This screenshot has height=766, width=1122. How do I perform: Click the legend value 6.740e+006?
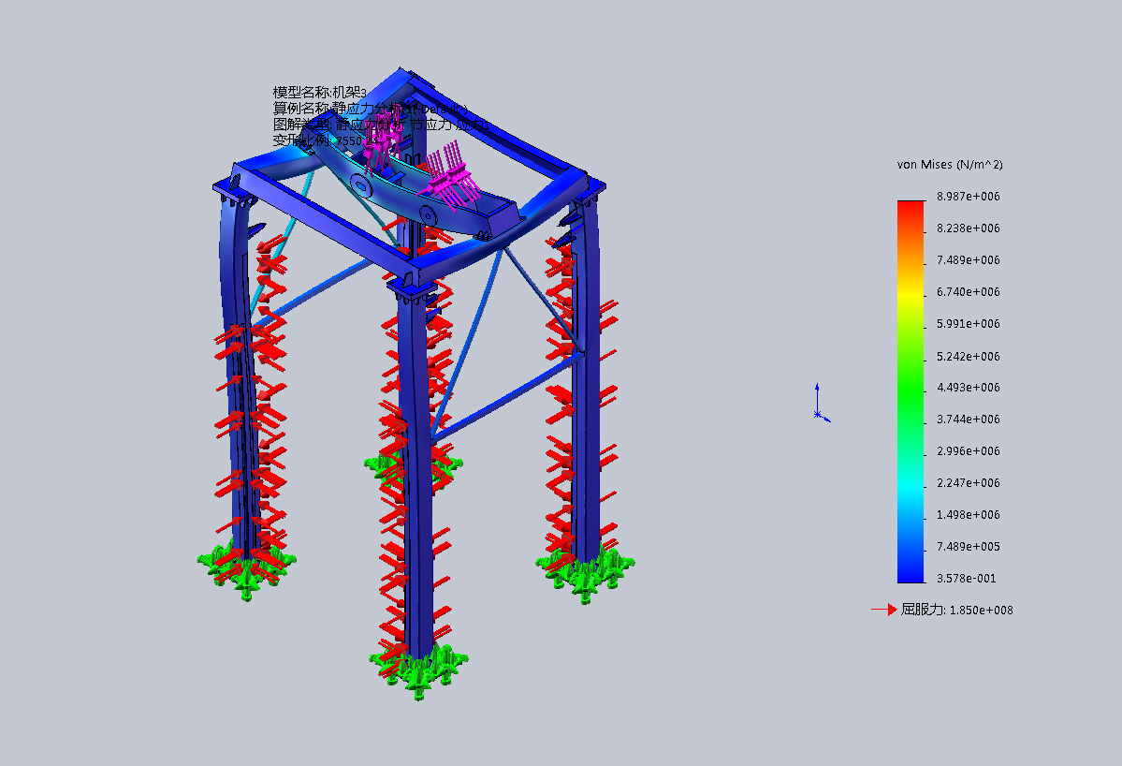[x=969, y=292]
